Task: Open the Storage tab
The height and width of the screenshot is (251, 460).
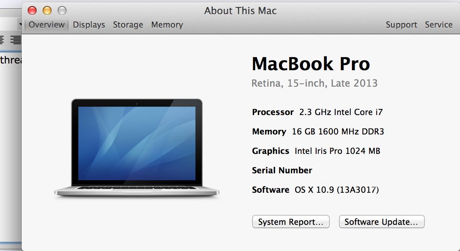Action: [x=128, y=25]
